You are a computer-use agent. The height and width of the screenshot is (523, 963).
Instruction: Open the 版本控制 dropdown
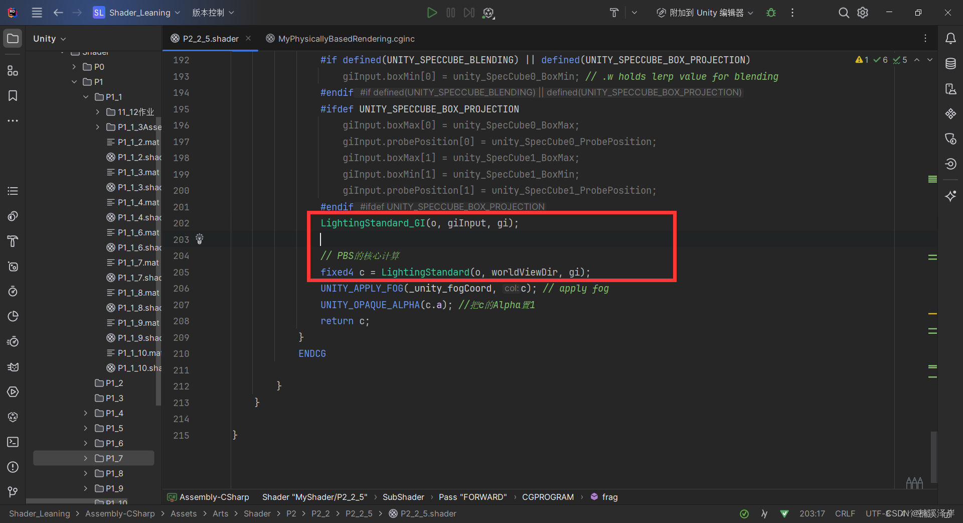click(x=213, y=13)
